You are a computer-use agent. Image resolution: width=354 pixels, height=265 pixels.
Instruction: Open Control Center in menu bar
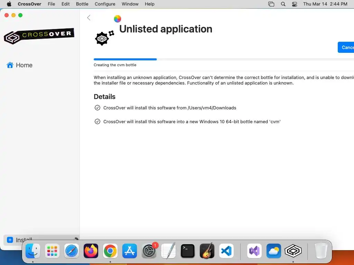pos(295,4)
